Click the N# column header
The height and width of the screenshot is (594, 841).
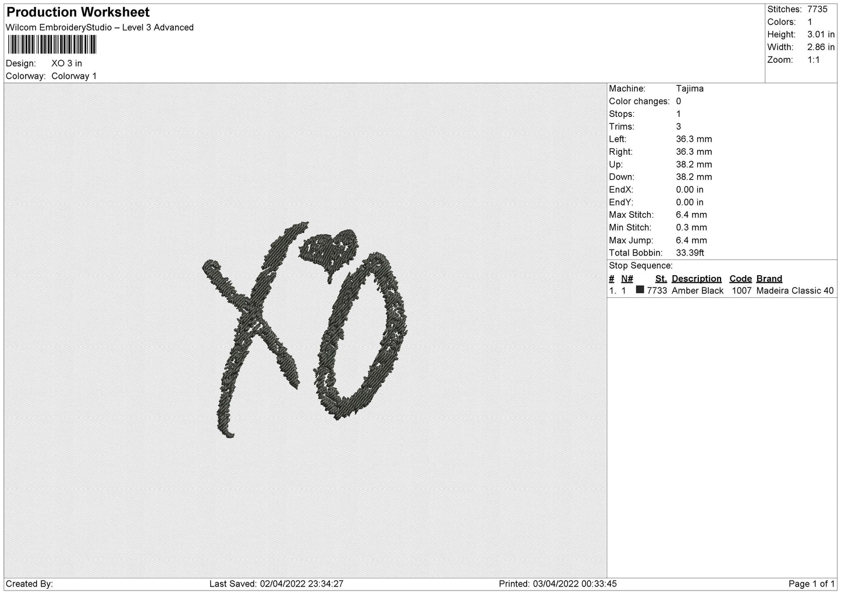627,279
